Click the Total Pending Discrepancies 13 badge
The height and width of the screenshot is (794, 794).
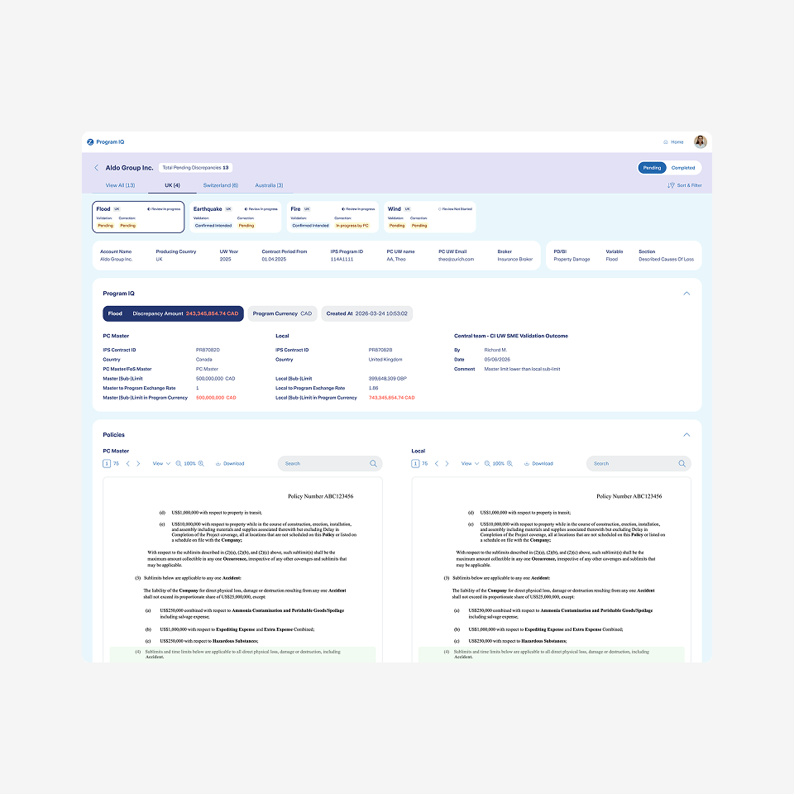tap(195, 168)
